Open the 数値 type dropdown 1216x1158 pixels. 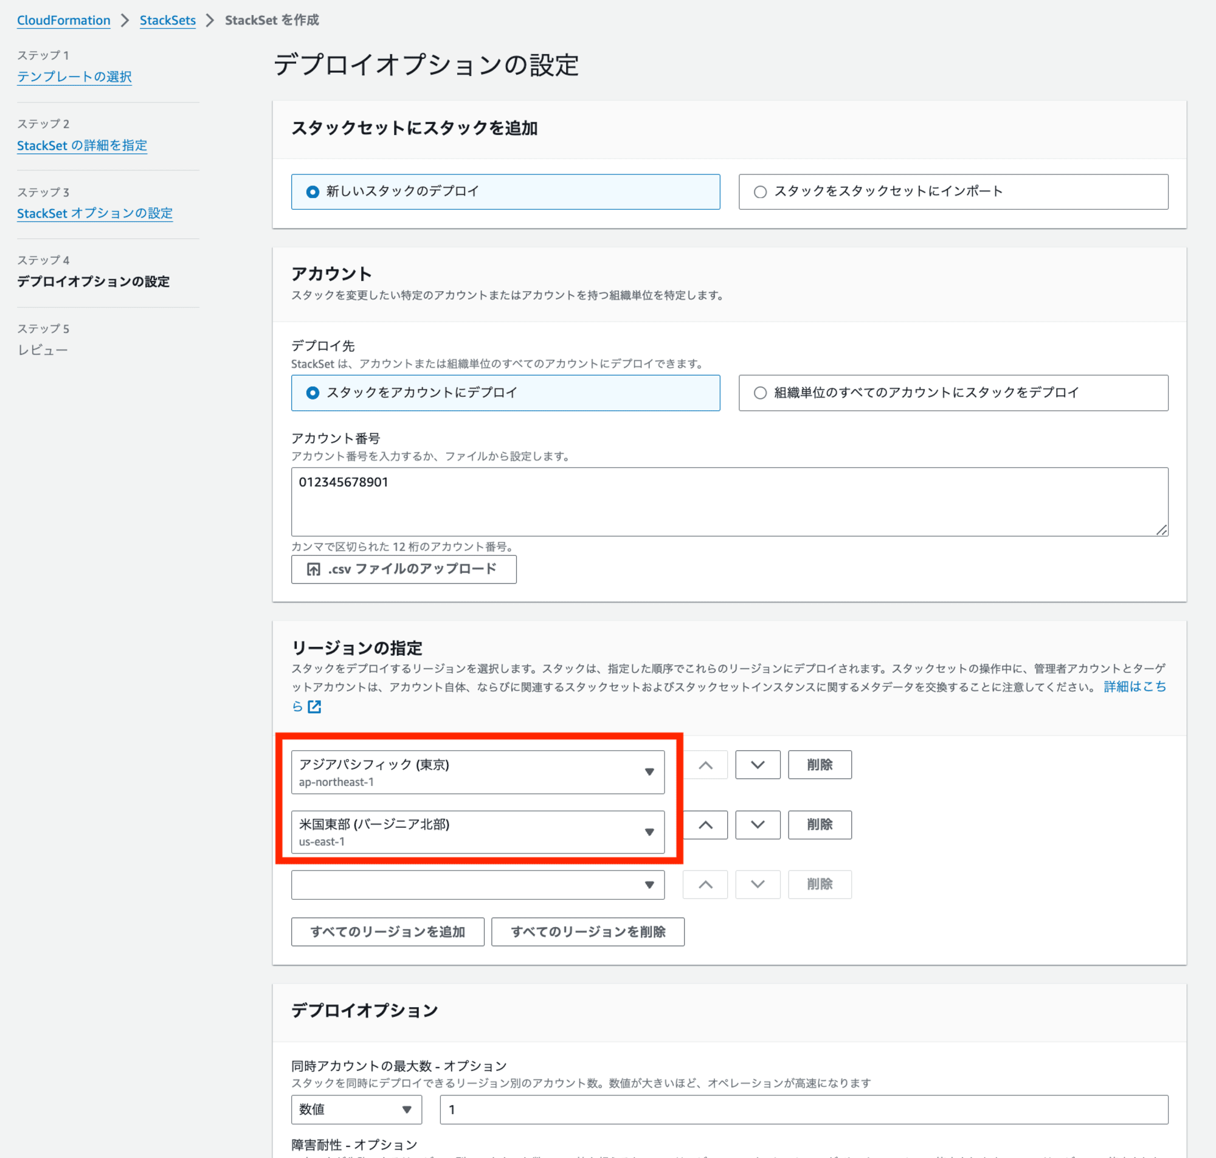click(x=356, y=1109)
